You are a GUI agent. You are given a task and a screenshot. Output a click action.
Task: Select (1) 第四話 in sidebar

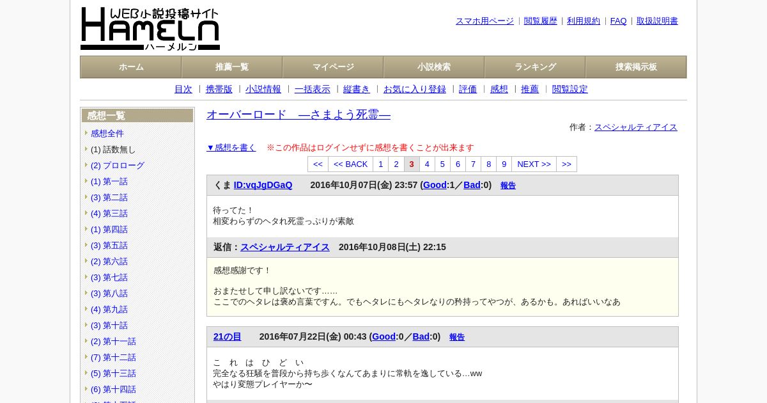(109, 230)
